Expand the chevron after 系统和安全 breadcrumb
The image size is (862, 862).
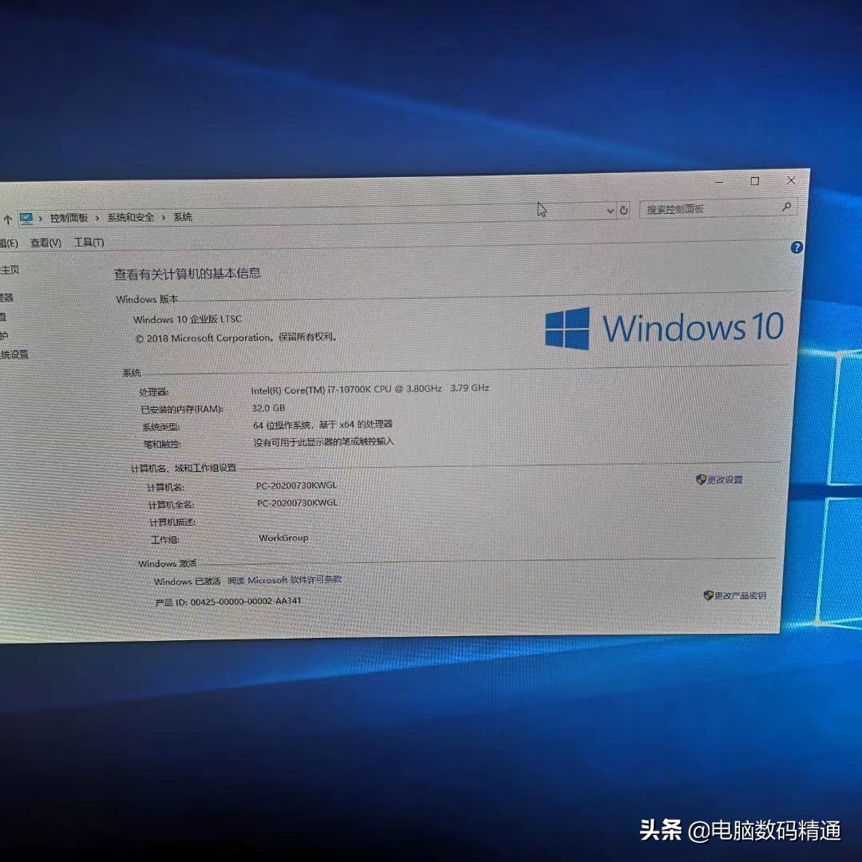164,218
